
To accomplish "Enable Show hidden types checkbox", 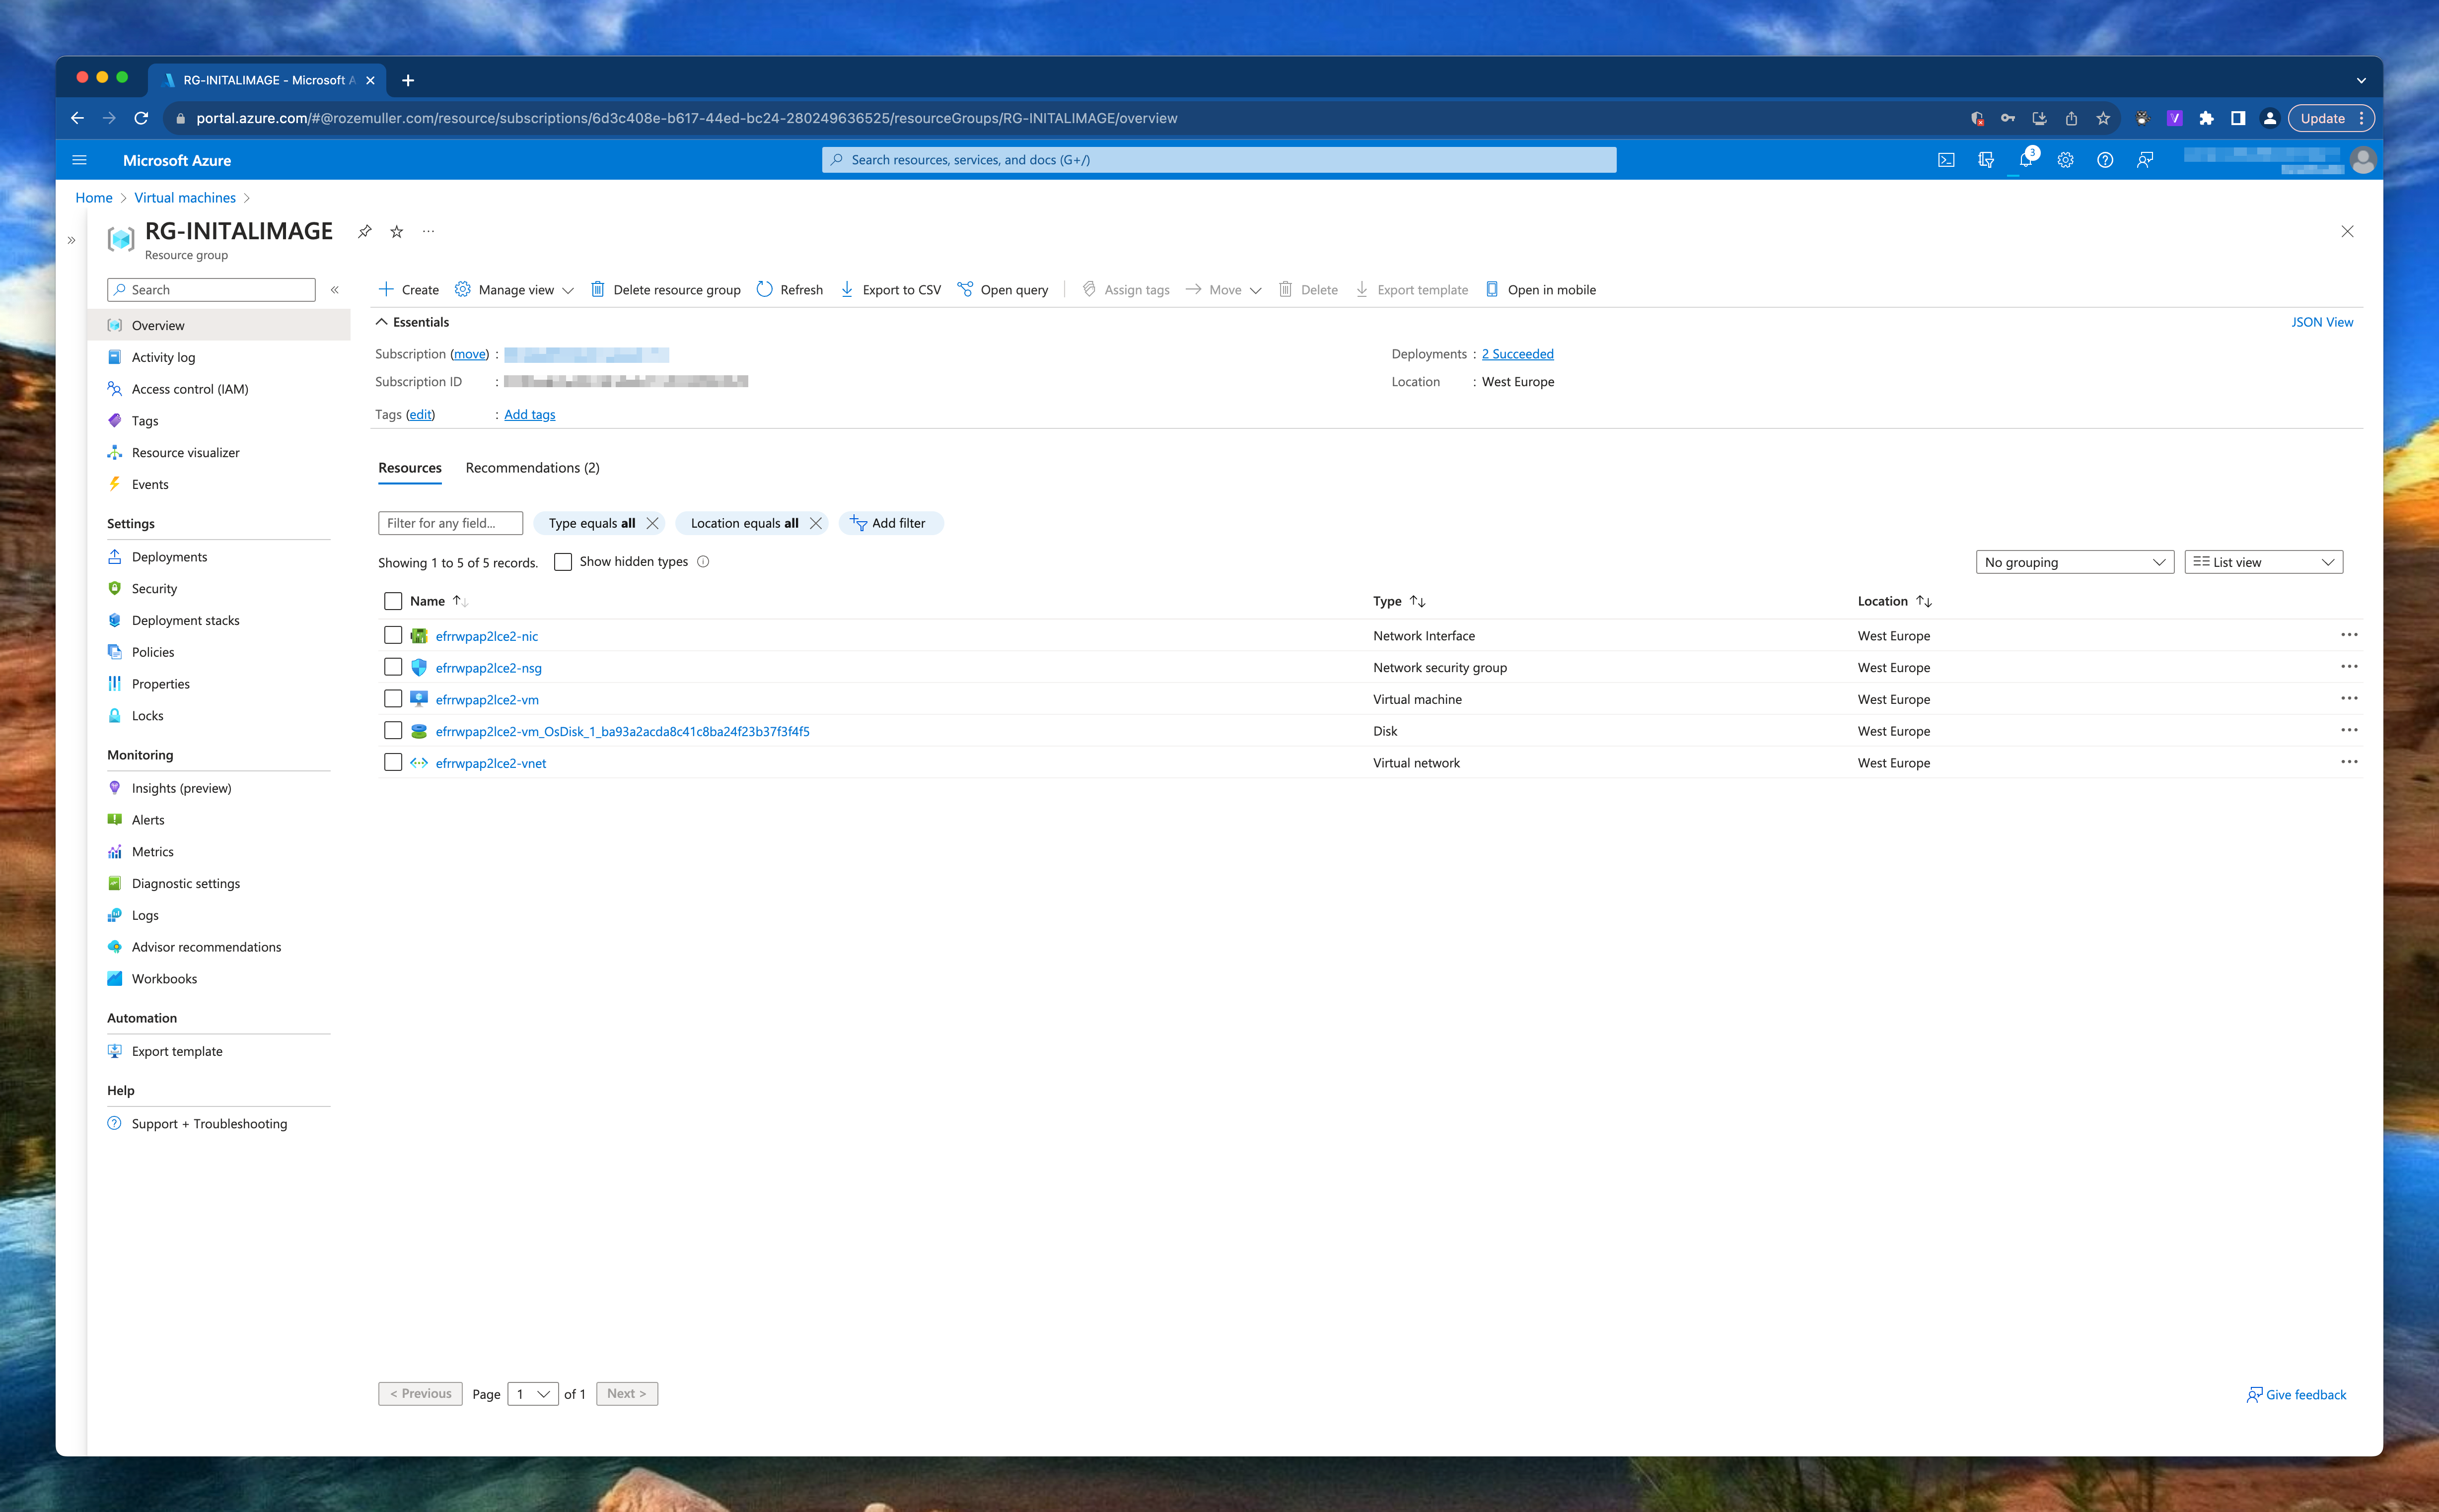I will click(x=563, y=562).
